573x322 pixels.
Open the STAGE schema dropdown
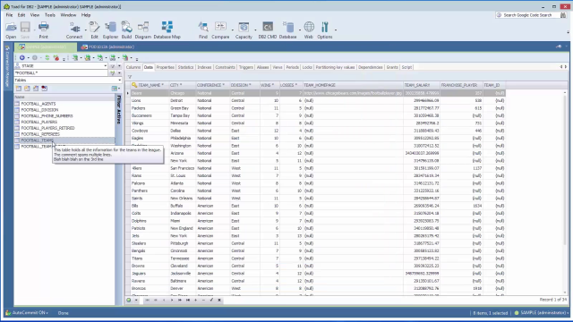click(x=106, y=66)
